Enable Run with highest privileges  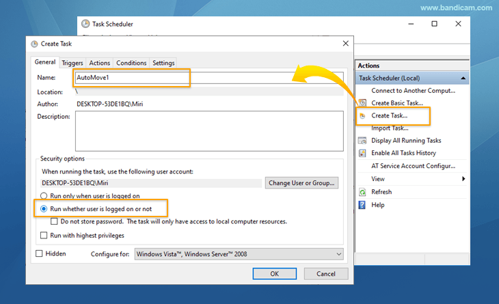(x=44, y=235)
